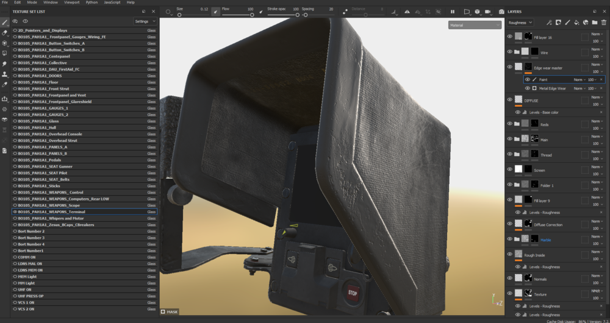Viewport: 610px width, 323px height.
Task: Remove the Levels - Base color effect
Action: [601, 112]
